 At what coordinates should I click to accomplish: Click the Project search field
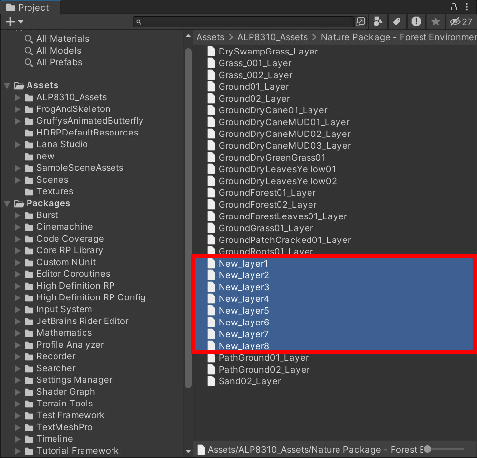(243, 22)
